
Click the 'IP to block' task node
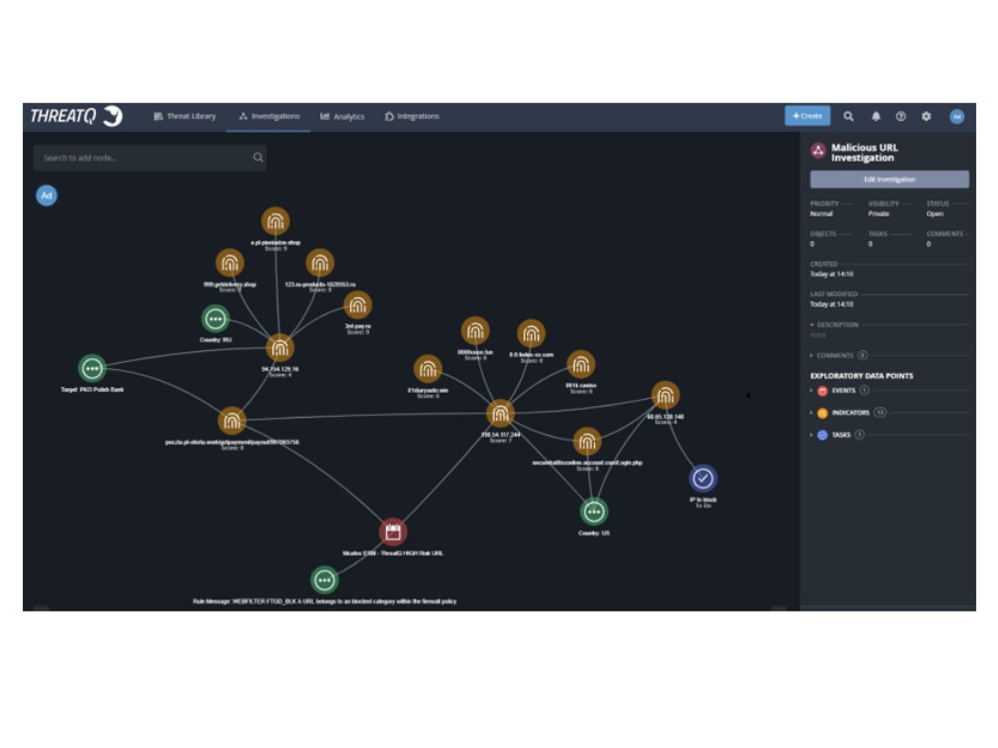(x=704, y=479)
